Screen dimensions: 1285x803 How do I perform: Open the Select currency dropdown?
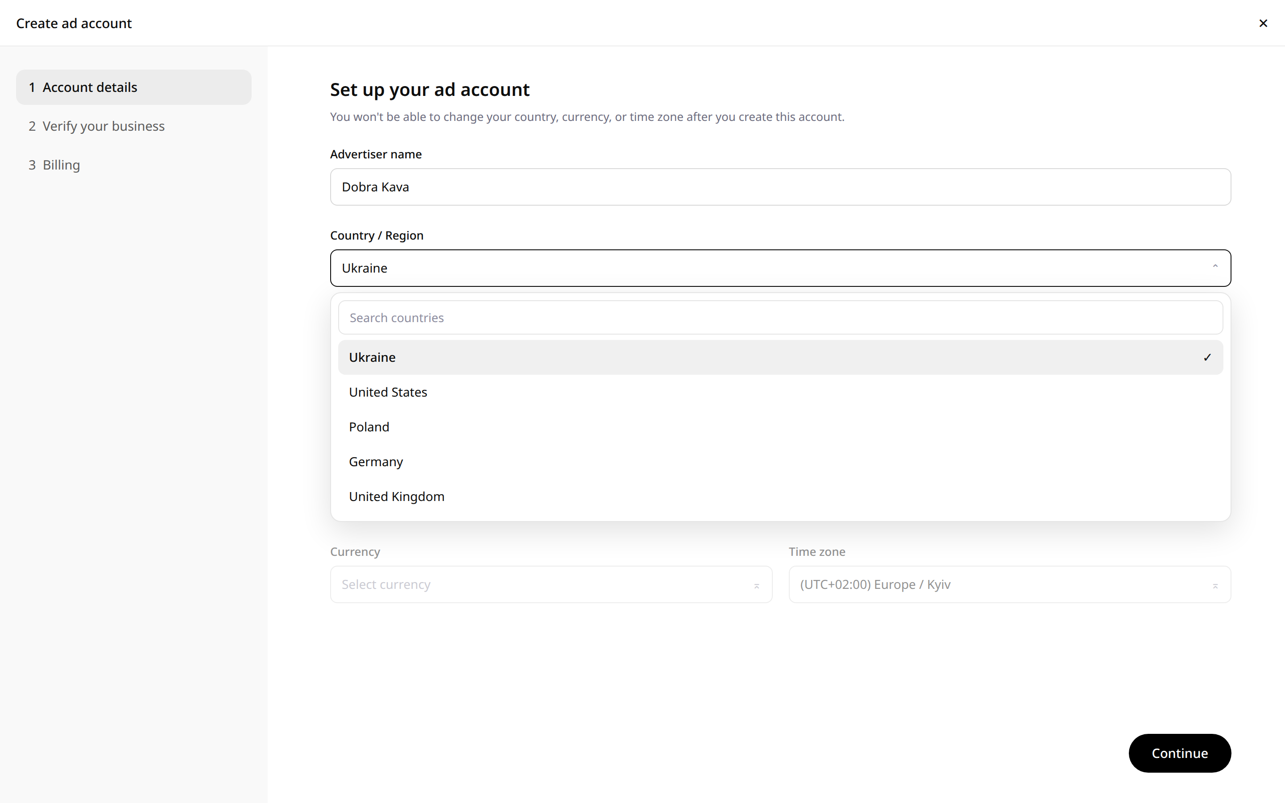tap(551, 584)
